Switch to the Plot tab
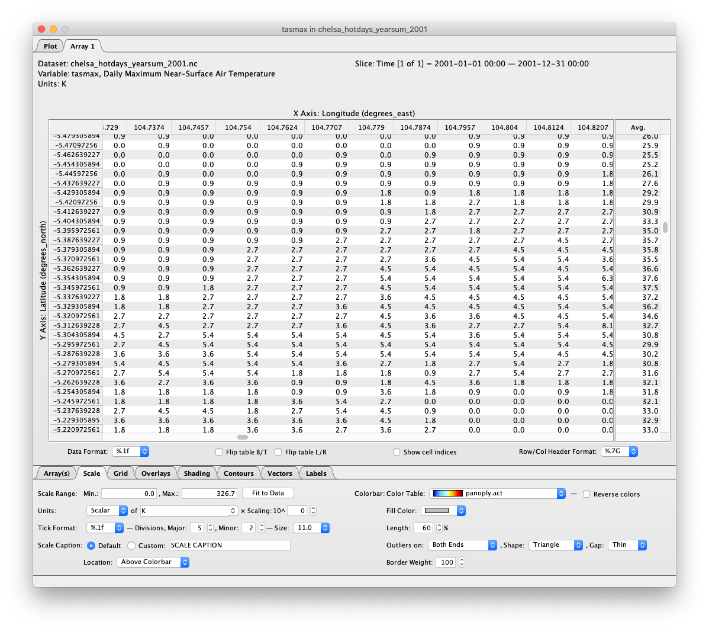 click(50, 46)
